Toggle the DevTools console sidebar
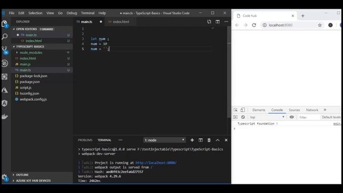The image size is (343, 193). [x=235, y=117]
